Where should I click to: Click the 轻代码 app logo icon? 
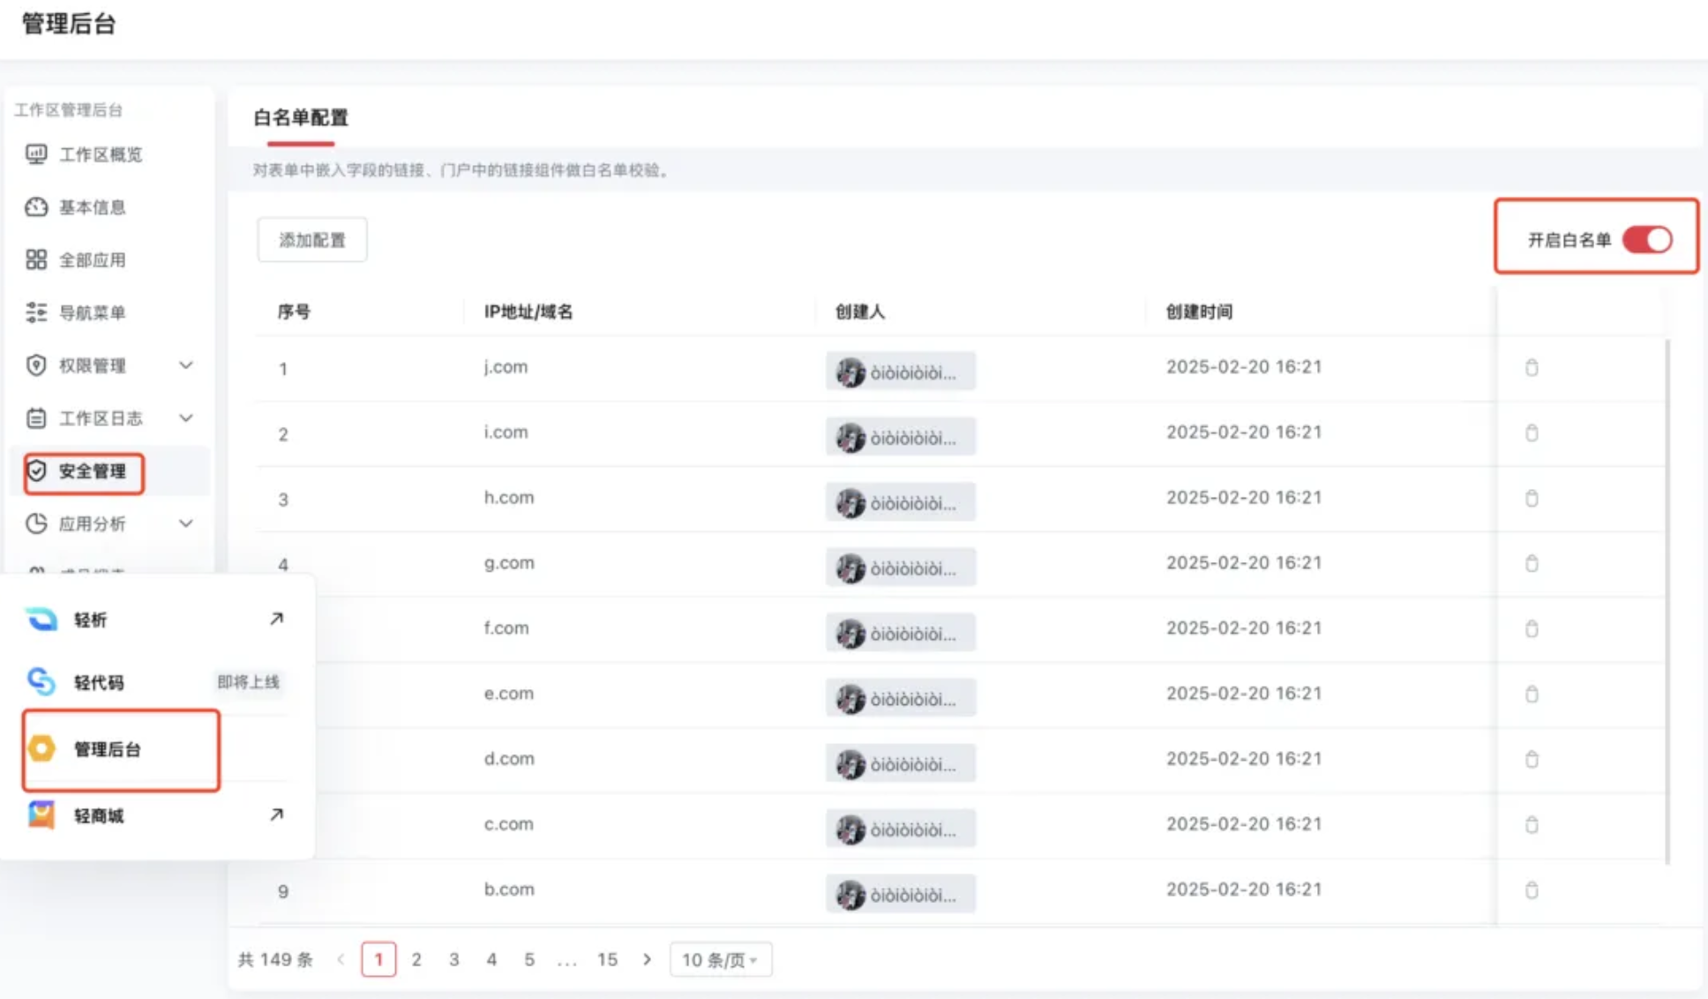point(41,681)
